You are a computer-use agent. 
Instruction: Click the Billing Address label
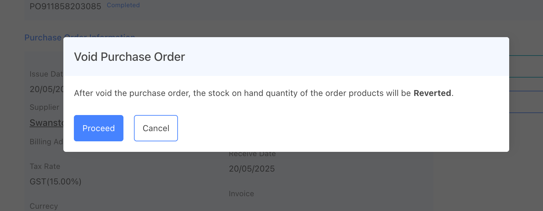pos(46,142)
